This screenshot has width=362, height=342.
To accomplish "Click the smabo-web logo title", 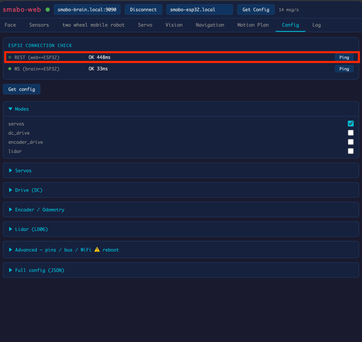I will coord(22,10).
